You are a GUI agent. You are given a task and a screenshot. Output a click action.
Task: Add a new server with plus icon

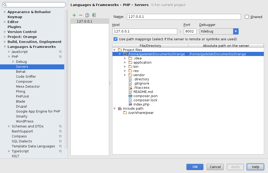74,15
